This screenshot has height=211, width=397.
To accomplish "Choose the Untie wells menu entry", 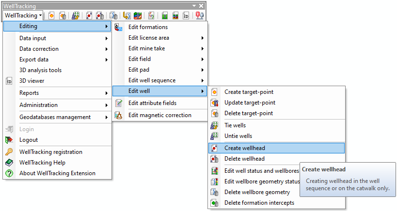I will (x=276, y=136).
